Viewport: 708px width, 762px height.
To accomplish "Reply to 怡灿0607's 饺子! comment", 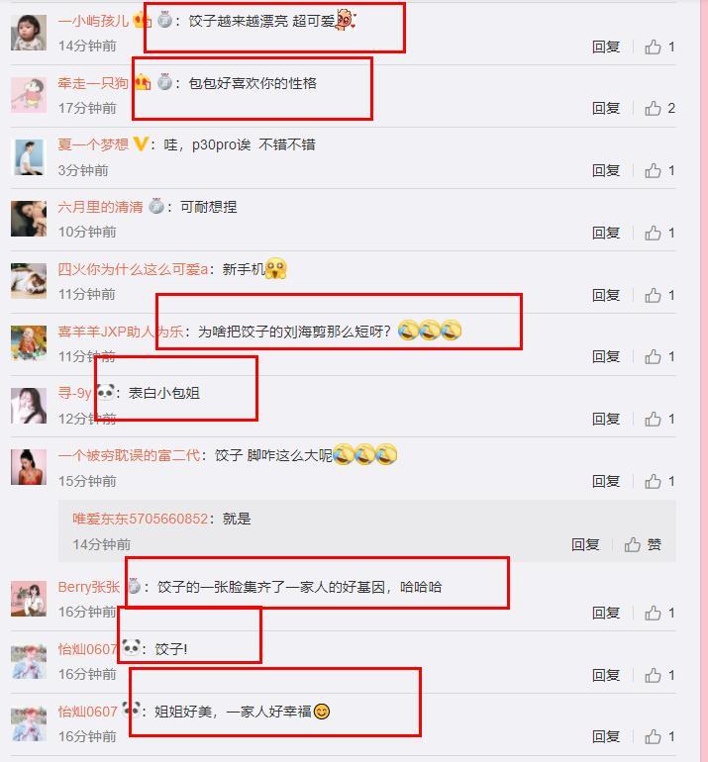I will pyautogui.click(x=605, y=675).
